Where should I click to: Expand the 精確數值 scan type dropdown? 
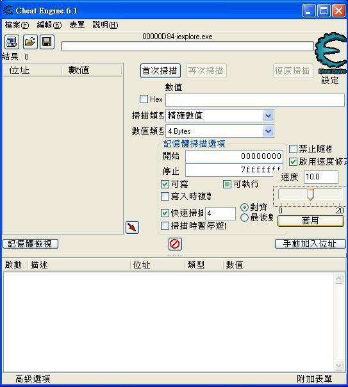point(268,115)
